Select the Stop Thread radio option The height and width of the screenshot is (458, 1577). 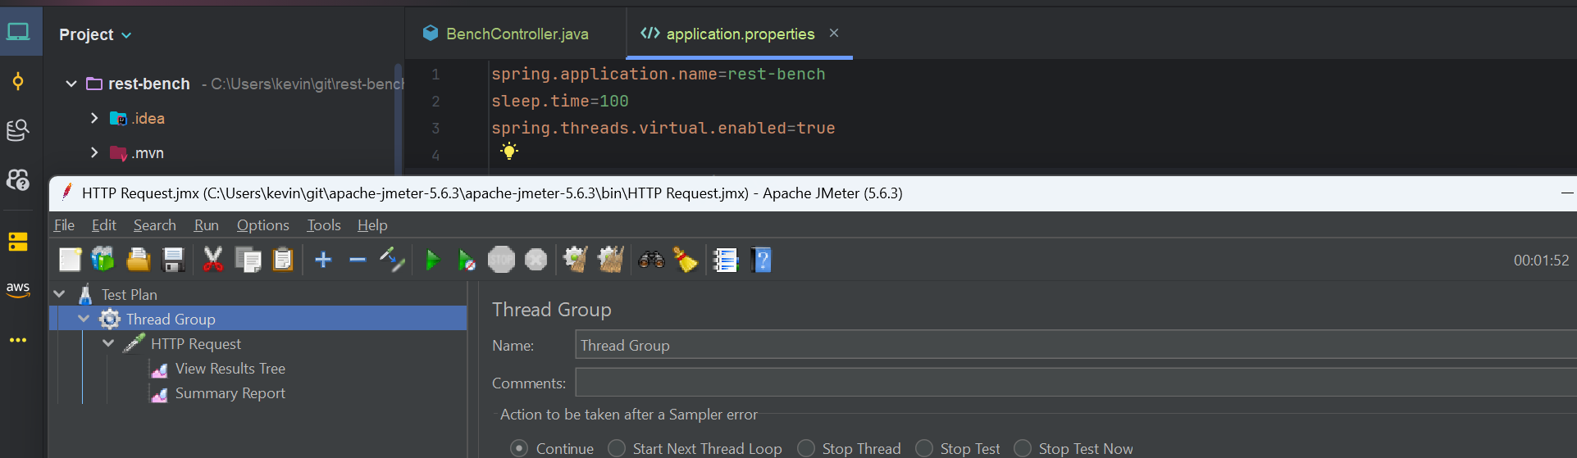(x=806, y=448)
